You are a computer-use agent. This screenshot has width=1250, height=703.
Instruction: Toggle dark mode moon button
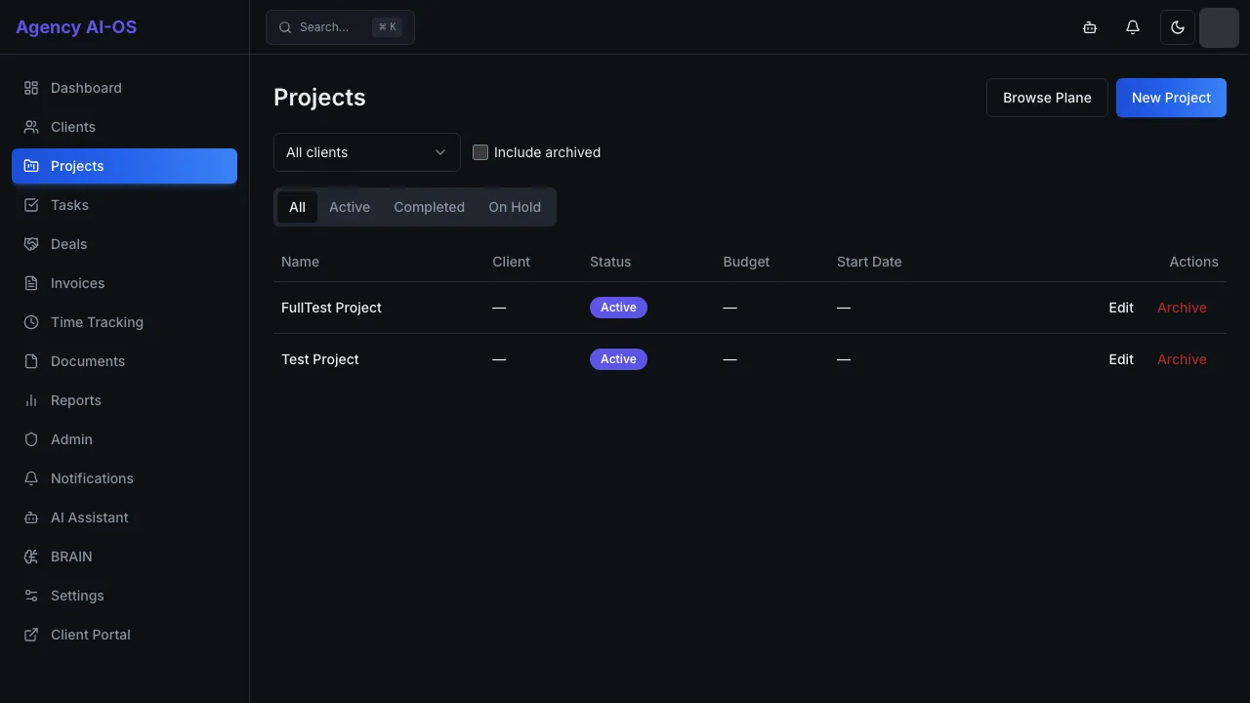coord(1178,27)
